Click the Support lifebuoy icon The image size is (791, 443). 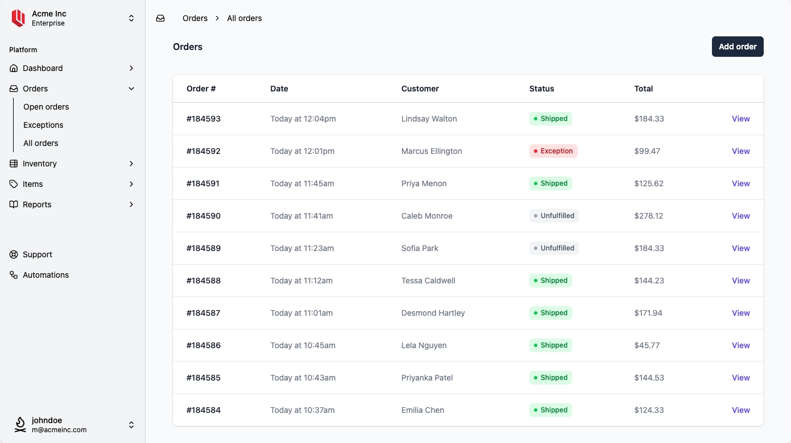[x=14, y=254]
